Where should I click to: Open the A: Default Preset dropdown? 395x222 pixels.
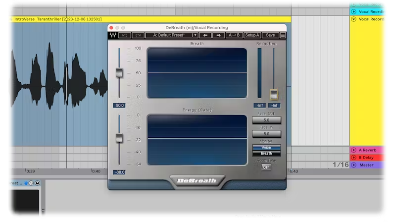(x=172, y=35)
